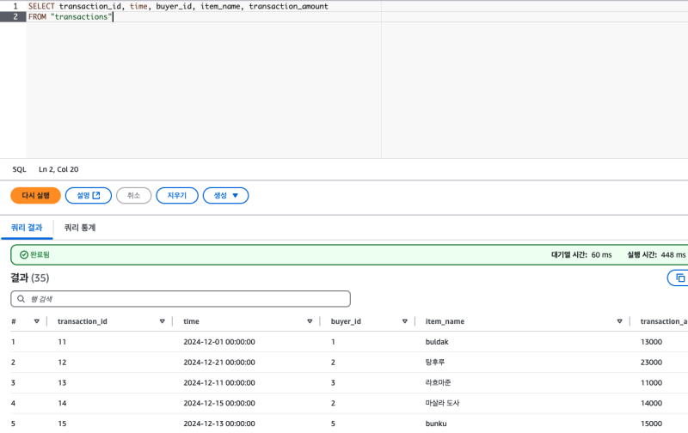The width and height of the screenshot is (688, 433).
Task: Click the 취소 button
Action: pyautogui.click(x=133, y=196)
